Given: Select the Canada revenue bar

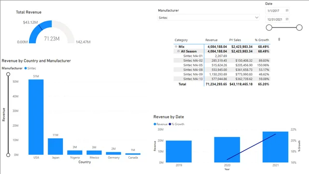Looking at the screenshot, I should [133, 154].
